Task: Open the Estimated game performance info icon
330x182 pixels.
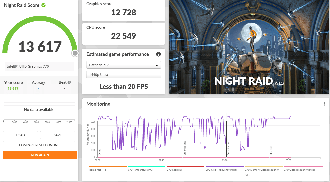Action: pyautogui.click(x=158, y=54)
